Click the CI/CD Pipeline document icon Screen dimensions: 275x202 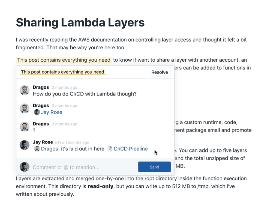pyautogui.click(x=110, y=149)
